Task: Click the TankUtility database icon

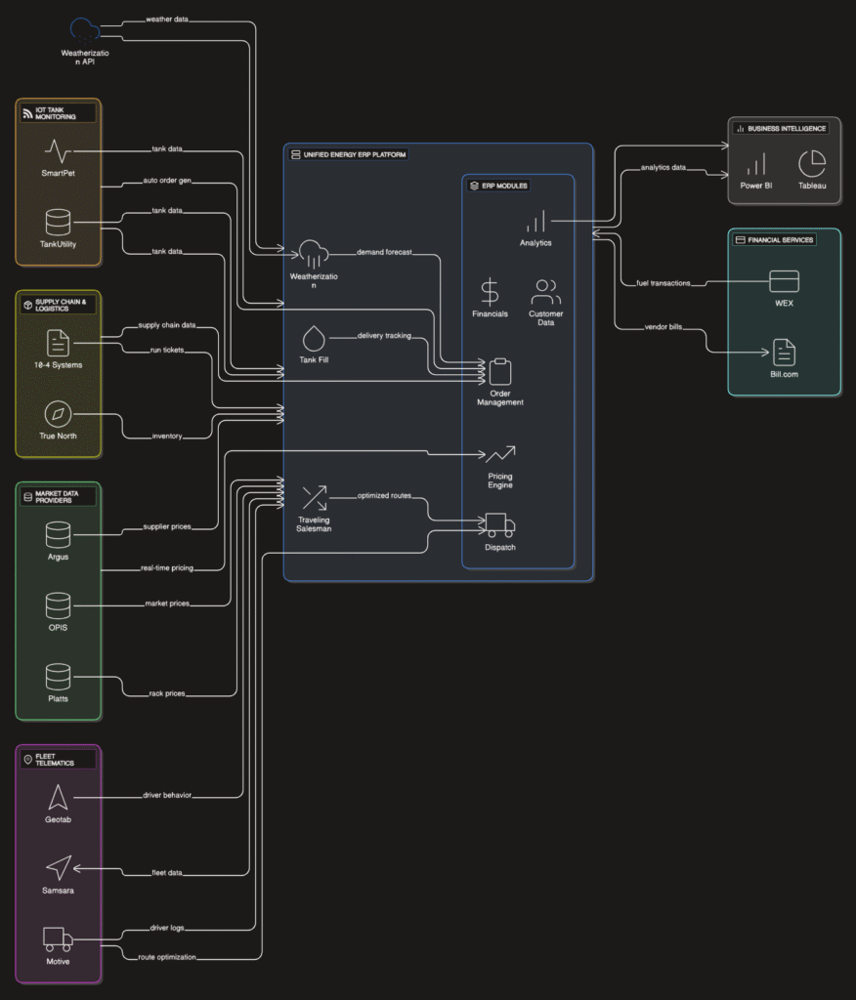Action: 58,222
